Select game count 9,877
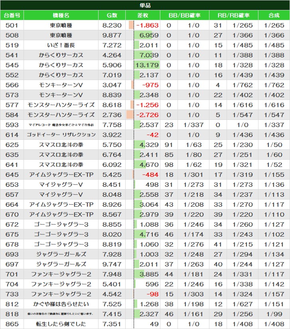 112,35
